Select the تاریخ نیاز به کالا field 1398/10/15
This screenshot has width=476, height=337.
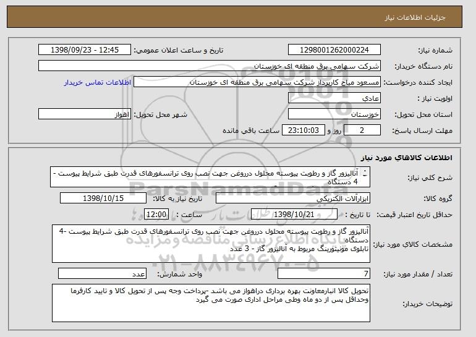(x=103, y=198)
